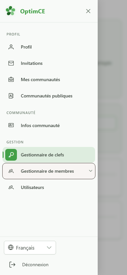Click the briefcase icon beside Mes communautés

point(11,80)
